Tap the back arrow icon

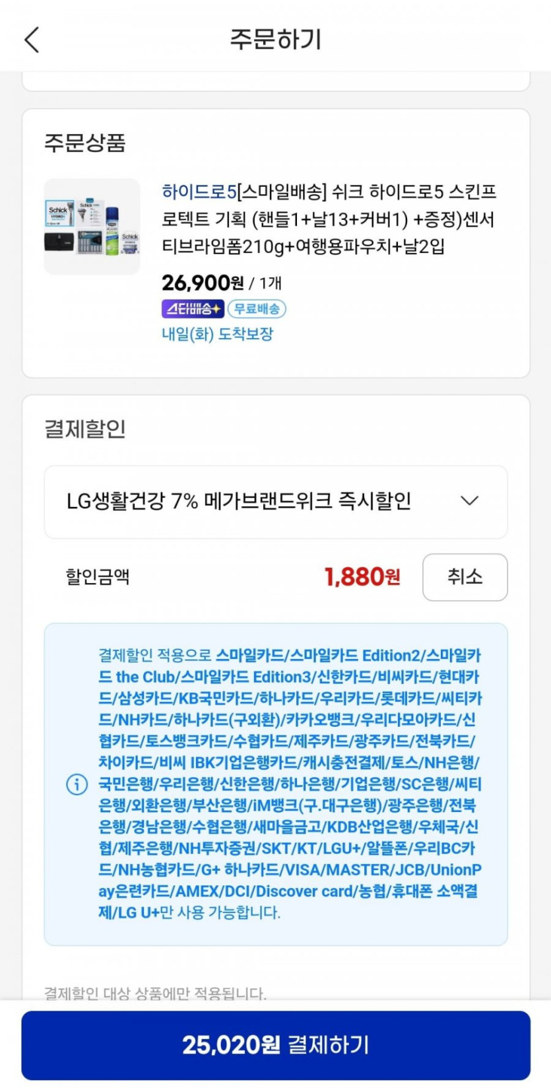point(32,40)
